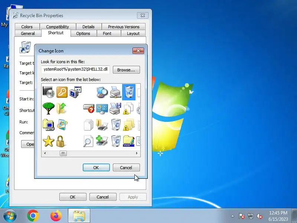Launch Firefox from taskbar
This screenshot has width=297, height=223.
tap(56, 216)
